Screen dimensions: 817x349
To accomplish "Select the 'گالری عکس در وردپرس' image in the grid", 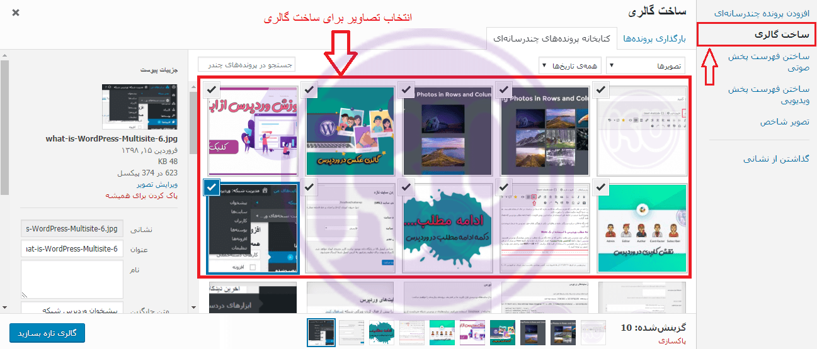I will [350, 131].
